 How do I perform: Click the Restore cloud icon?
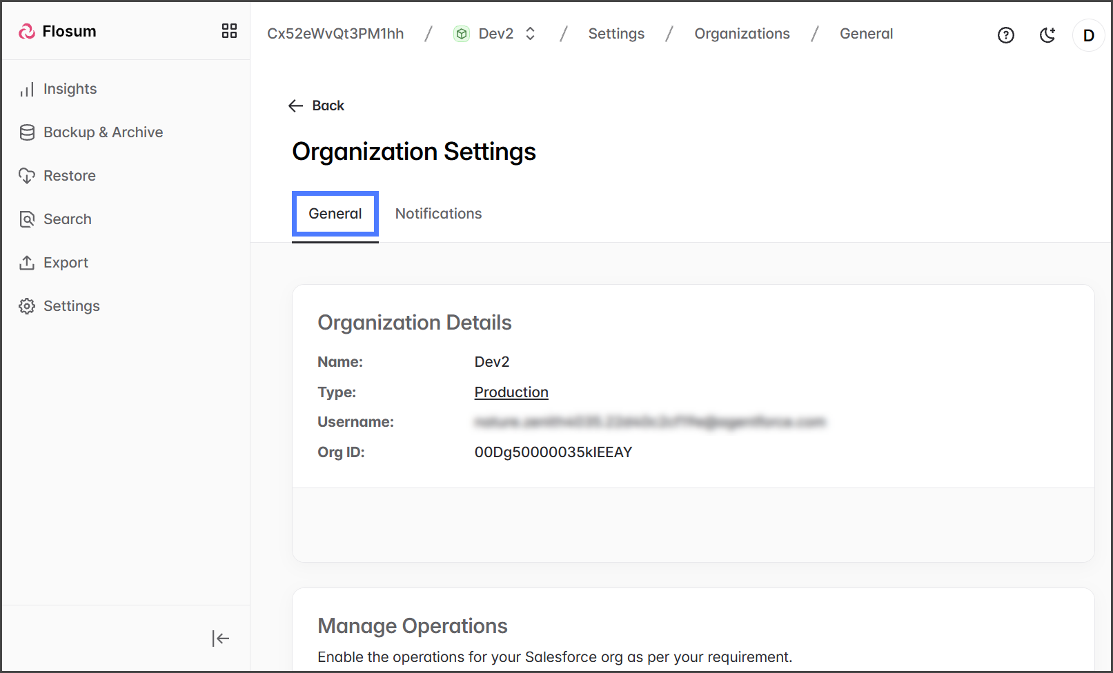[27, 176]
